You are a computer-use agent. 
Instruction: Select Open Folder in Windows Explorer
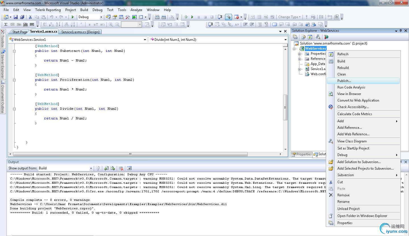tap(363, 216)
